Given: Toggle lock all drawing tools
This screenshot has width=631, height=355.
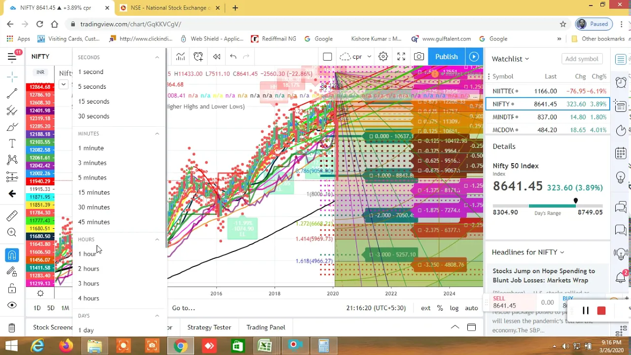Looking at the screenshot, I should click(12, 288).
